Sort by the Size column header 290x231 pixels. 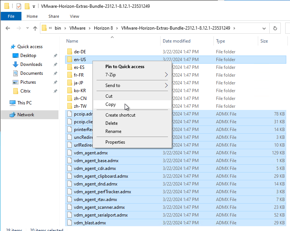pyautogui.click(x=264, y=41)
